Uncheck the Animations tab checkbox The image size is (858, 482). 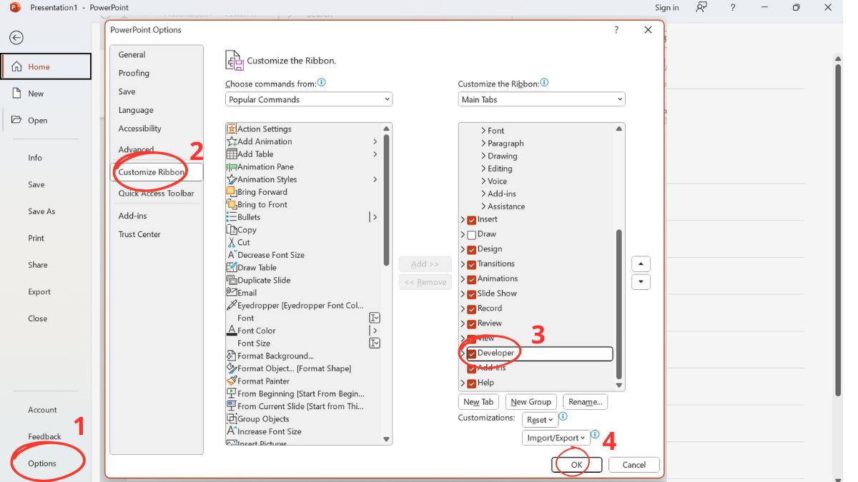click(472, 279)
